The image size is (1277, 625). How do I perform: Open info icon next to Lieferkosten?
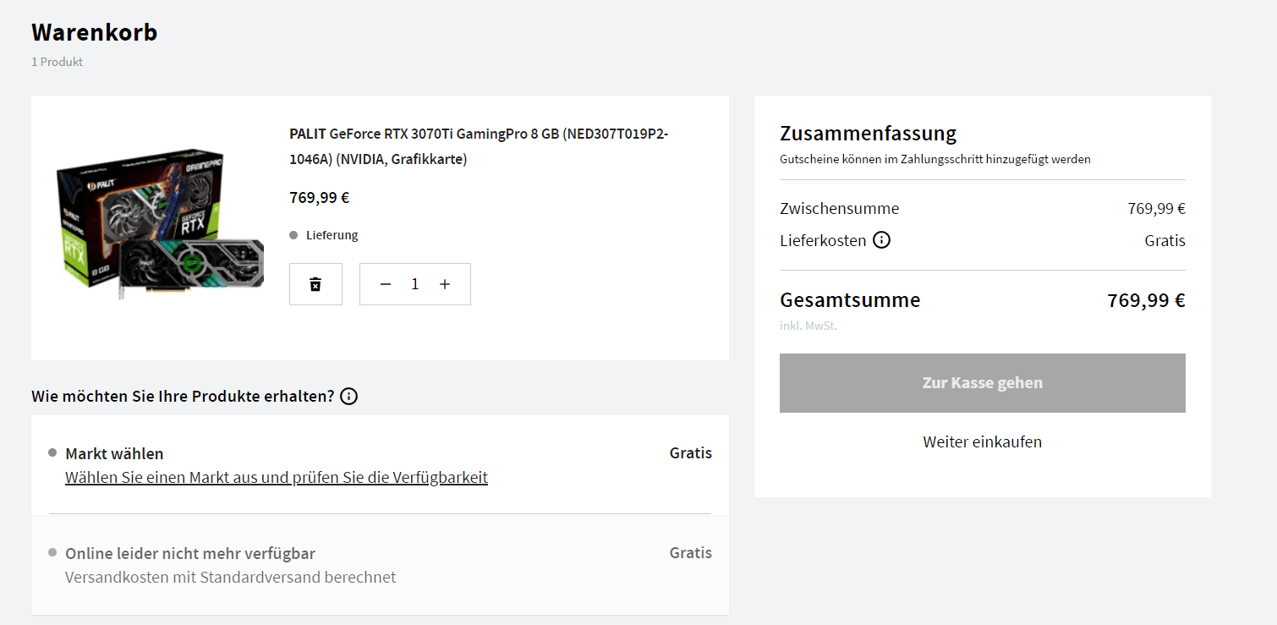pyautogui.click(x=881, y=240)
